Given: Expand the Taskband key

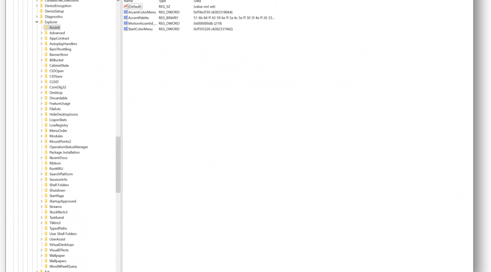Looking at the screenshot, I should click(x=42, y=218).
